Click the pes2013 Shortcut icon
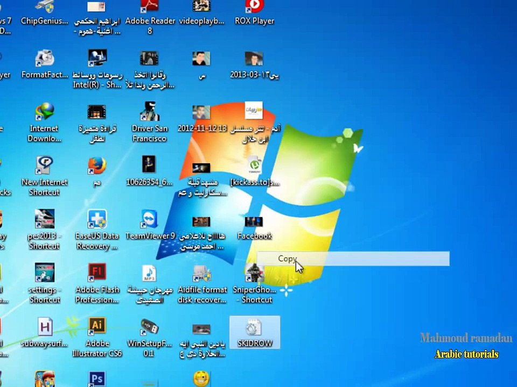The width and height of the screenshot is (517, 387). click(x=44, y=230)
